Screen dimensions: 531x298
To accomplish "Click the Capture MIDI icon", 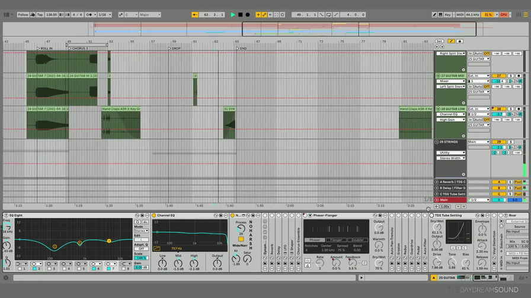I will click(276, 15).
